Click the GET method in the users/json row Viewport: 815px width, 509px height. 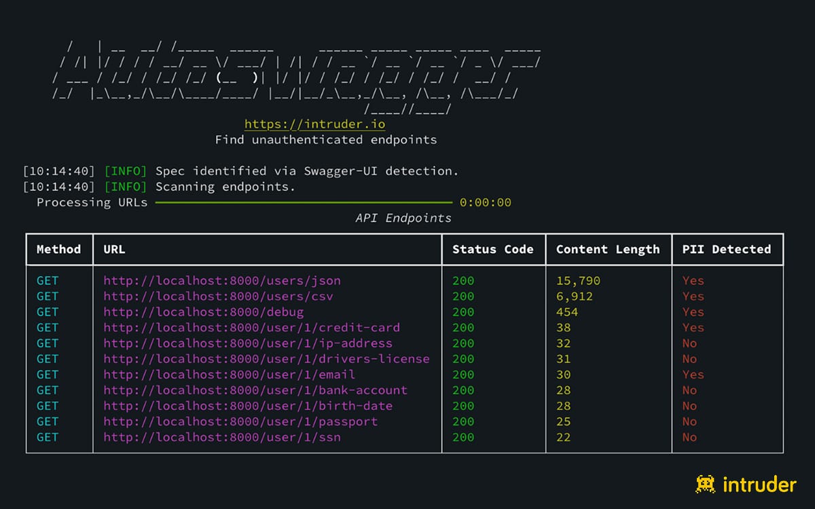[48, 280]
